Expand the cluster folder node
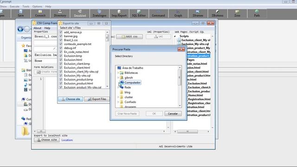297x167 pixels. pos(118,97)
